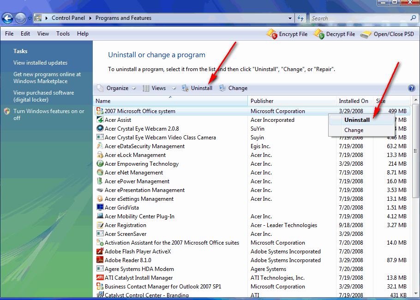Click the blue Help question mark icon
The width and height of the screenshot is (420, 300).
(411, 88)
